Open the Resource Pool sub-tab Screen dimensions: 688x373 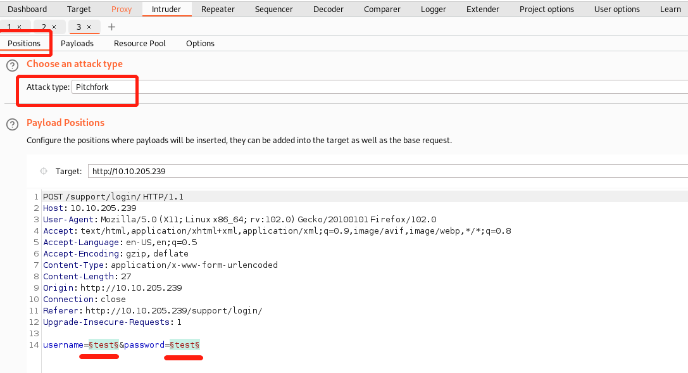140,43
